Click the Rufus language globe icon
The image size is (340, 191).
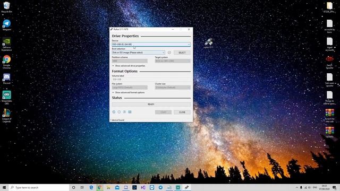pos(114,112)
